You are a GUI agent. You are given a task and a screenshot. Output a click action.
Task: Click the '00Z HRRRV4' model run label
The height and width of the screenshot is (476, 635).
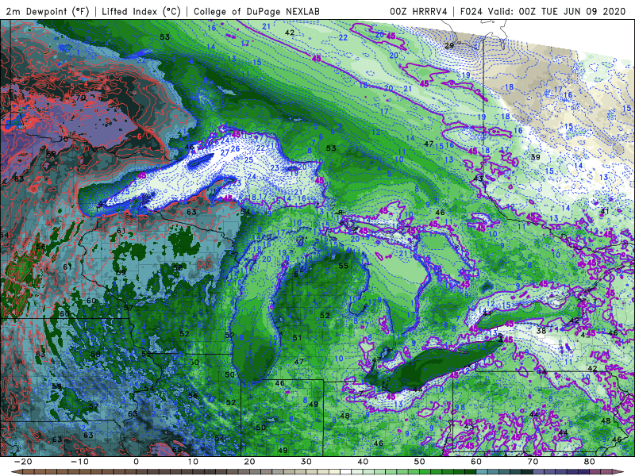pos(418,11)
